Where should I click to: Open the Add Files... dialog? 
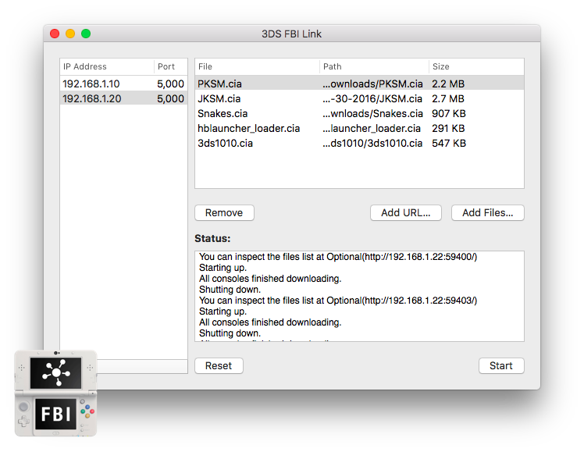click(487, 212)
